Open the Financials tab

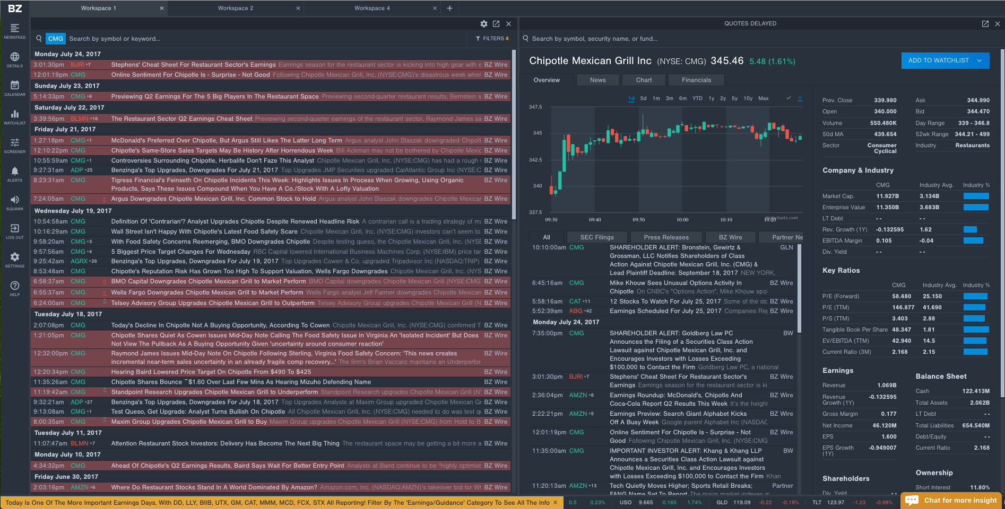(696, 80)
